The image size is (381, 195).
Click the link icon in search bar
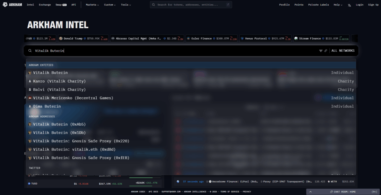(x=326, y=51)
